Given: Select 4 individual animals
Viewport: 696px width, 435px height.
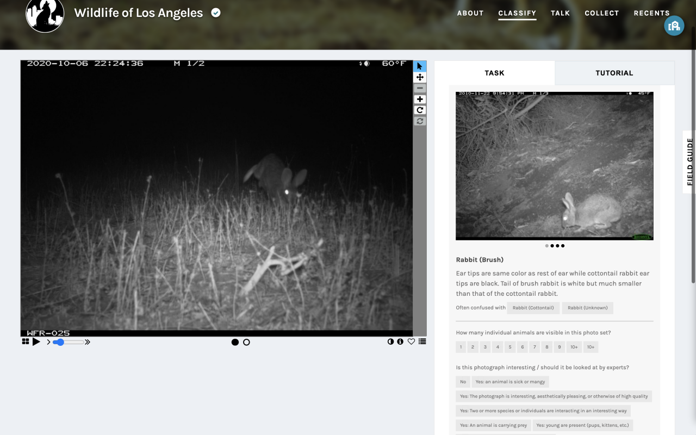Looking at the screenshot, I should point(498,347).
